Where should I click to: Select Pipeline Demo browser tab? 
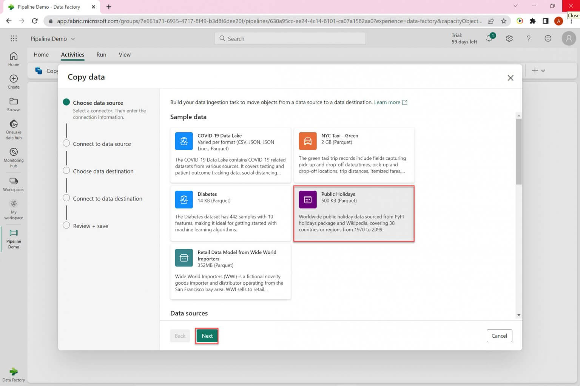[51, 7]
